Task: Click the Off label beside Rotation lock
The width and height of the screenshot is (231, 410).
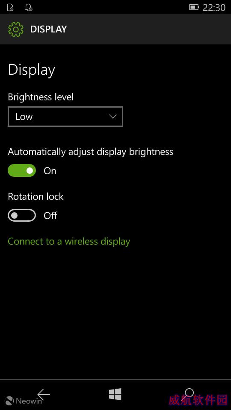Action: pos(50,216)
